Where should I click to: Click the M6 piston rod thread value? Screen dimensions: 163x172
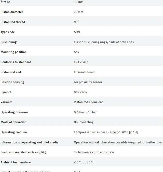click(76, 22)
